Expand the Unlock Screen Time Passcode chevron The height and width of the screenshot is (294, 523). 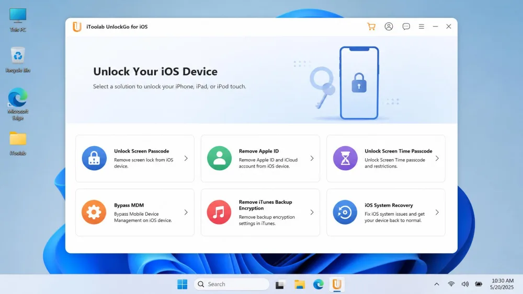click(x=437, y=158)
